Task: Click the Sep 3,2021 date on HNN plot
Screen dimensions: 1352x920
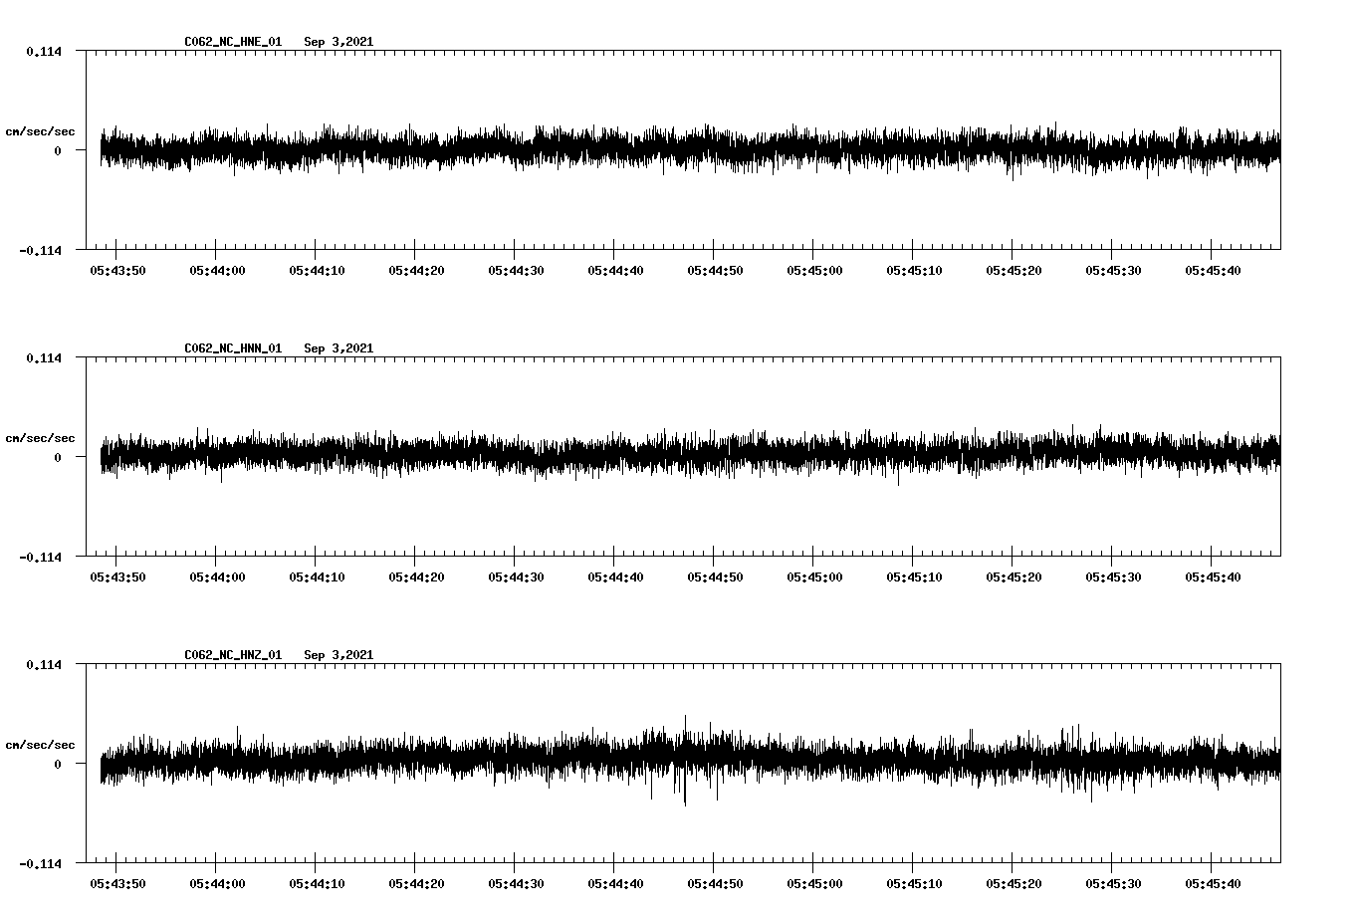Action: point(338,348)
